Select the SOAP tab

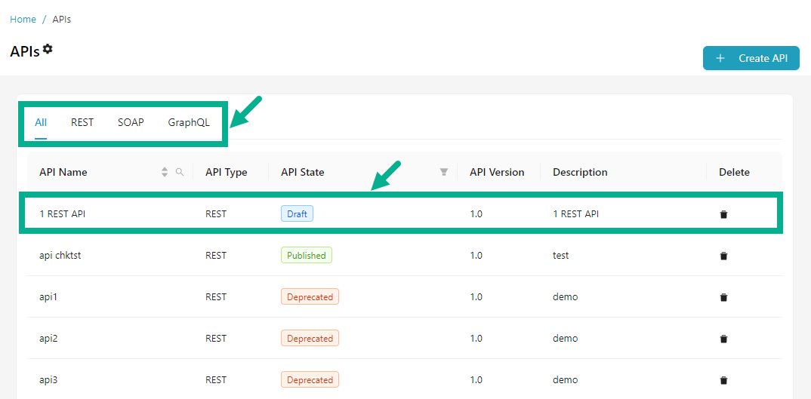click(x=131, y=122)
